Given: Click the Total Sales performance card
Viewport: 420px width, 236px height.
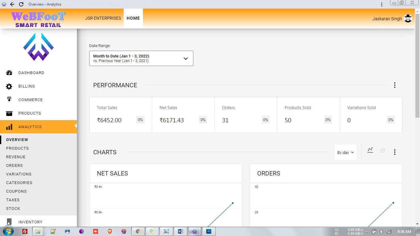Looking at the screenshot, I should (x=121, y=115).
